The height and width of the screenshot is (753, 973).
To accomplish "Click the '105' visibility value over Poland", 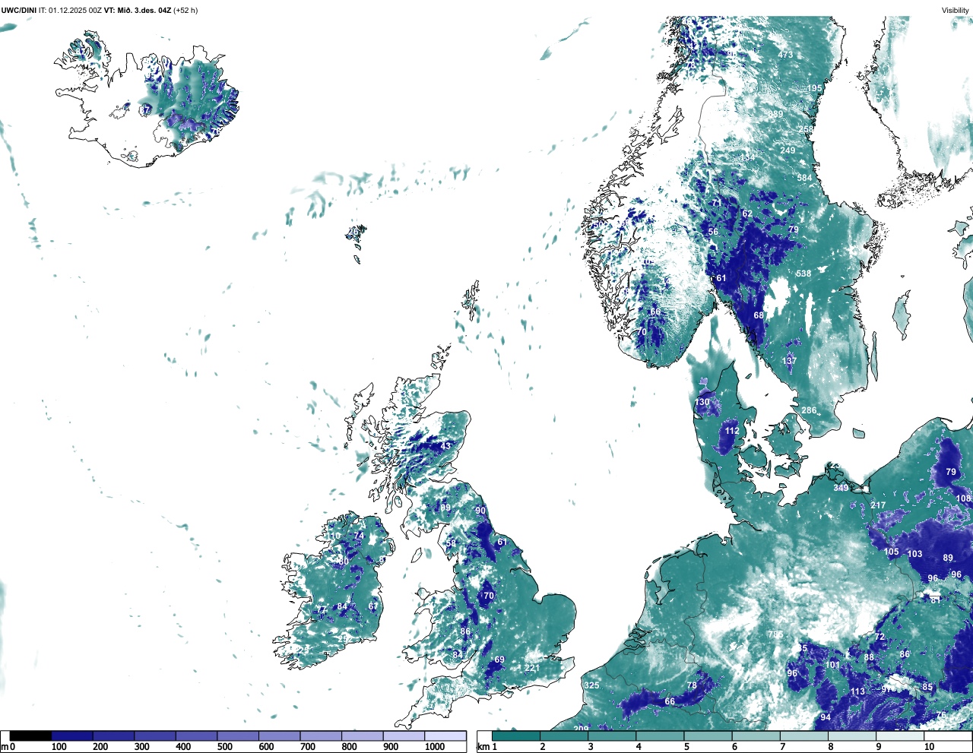I will tap(892, 552).
